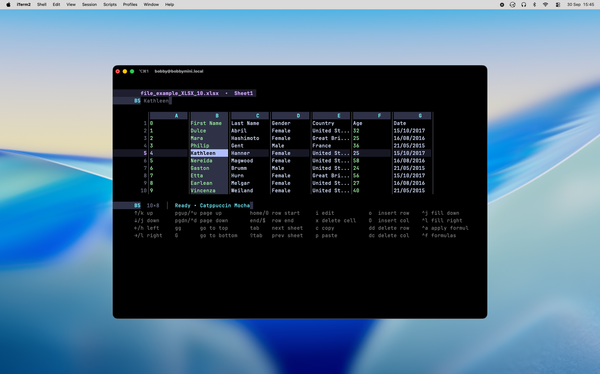Open the Bluetooth menu bar icon

[x=534, y=5]
